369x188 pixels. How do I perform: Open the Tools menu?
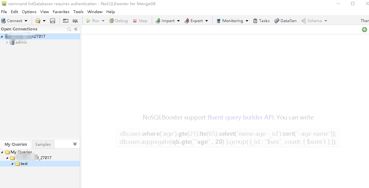tap(78, 12)
